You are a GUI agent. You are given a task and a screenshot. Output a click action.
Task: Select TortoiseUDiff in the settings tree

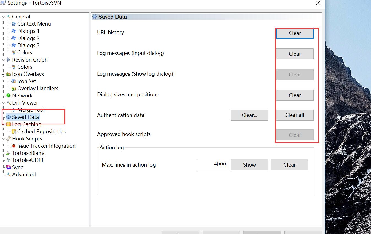[x=28, y=160]
